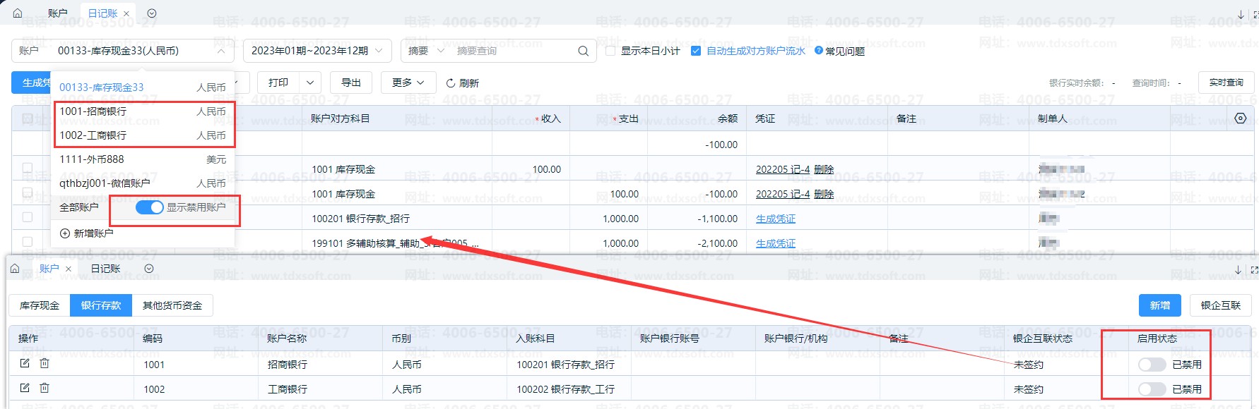
Task: Open column settings gear icon in table header
Action: (x=1240, y=118)
